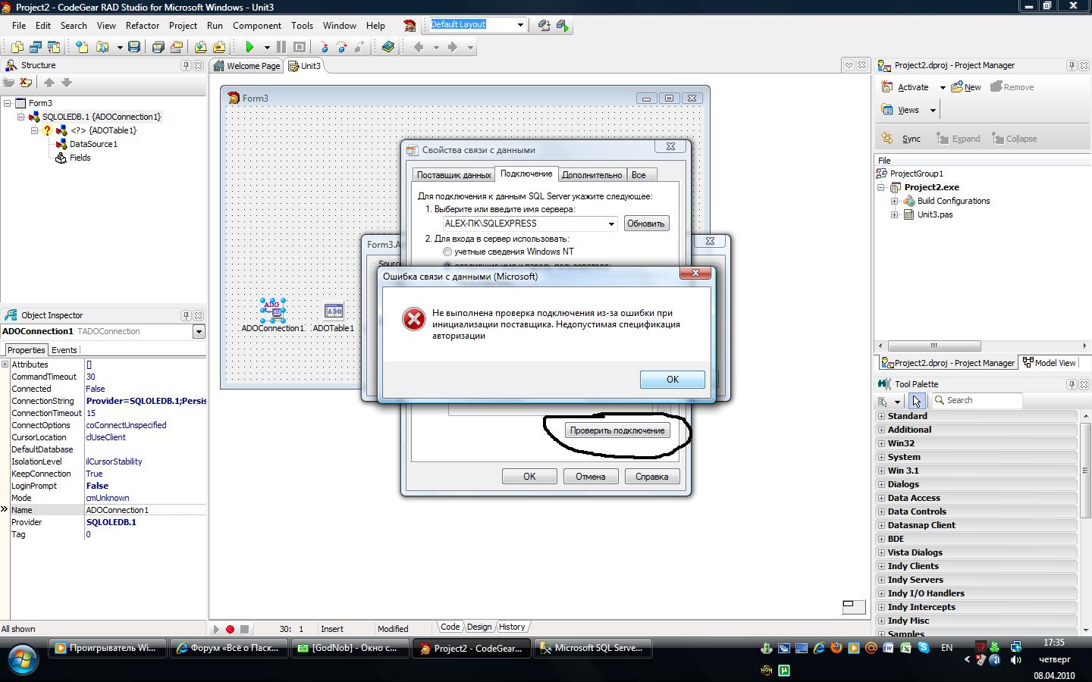1092x682 pixels.
Task: Open the Default Layout dropdown
Action: (x=520, y=25)
